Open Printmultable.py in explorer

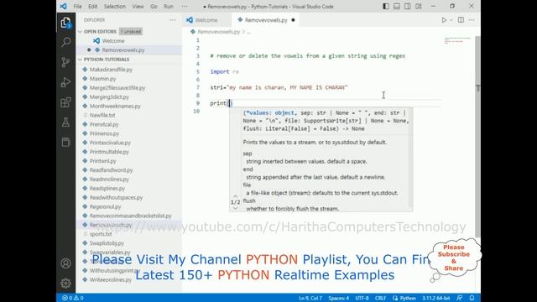click(x=109, y=152)
